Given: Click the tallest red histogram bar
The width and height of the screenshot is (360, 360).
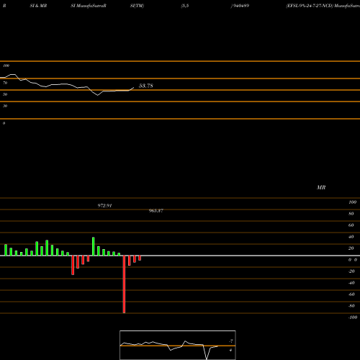Looking at the screenshot, I should [x=124, y=284].
